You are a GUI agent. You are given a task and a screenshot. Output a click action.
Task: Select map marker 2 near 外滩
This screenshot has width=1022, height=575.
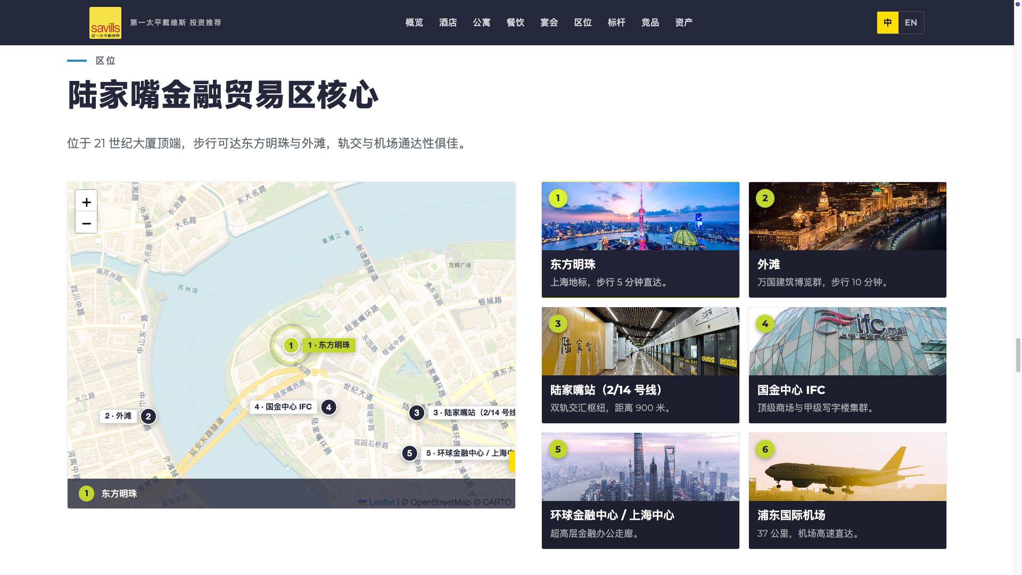tap(149, 416)
